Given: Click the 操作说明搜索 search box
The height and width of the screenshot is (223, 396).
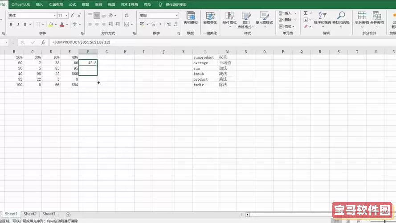Looking at the screenshot, I should coord(176,4).
